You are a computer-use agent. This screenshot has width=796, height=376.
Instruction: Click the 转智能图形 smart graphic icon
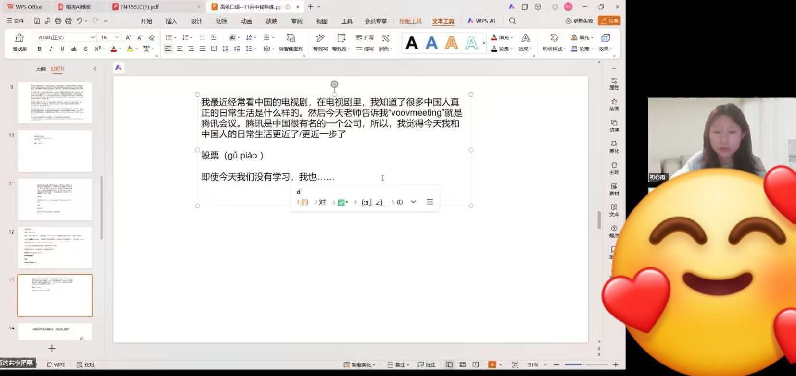[291, 38]
